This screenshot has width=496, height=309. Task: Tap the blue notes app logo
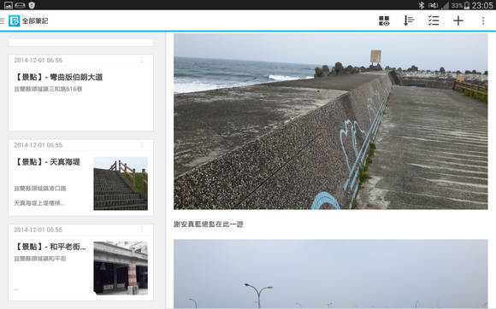click(14, 20)
